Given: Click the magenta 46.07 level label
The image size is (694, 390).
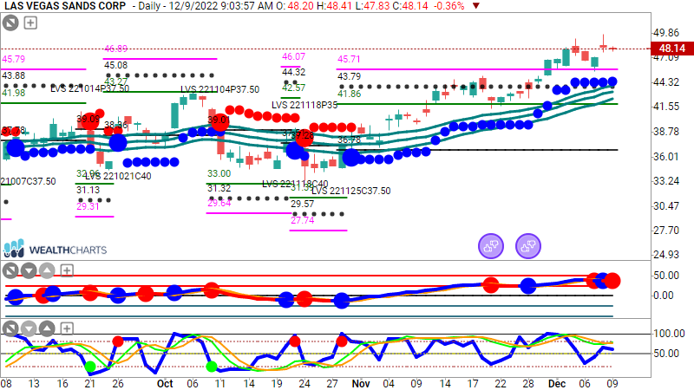Looking at the screenshot, I should (294, 56).
